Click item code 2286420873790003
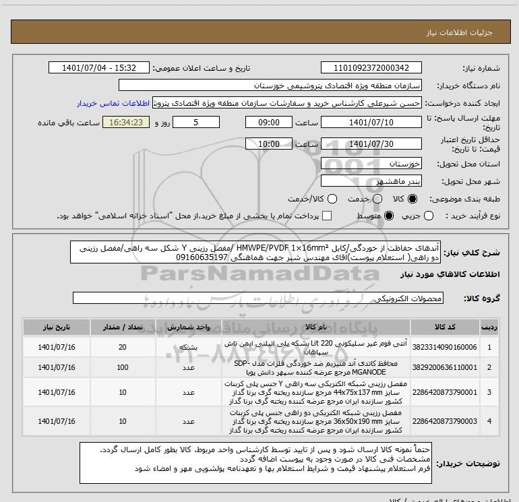Image resolution: width=519 pixels, height=502 pixels. pyautogui.click(x=445, y=421)
